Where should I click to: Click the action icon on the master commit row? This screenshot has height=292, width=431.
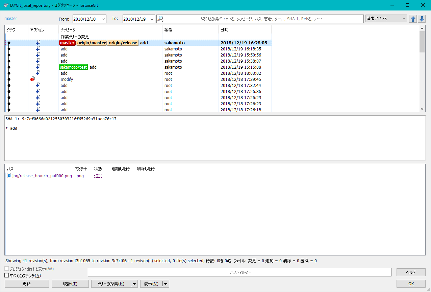click(x=38, y=42)
